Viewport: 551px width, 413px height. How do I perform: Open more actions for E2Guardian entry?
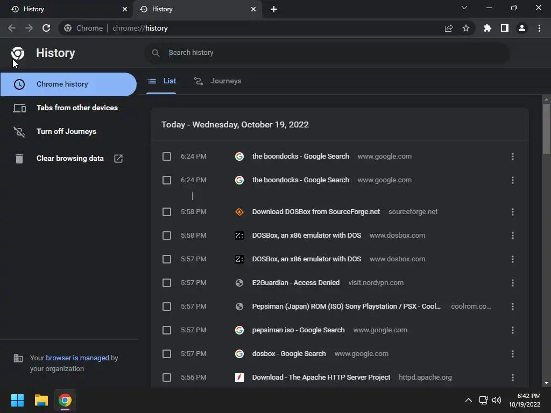pyautogui.click(x=513, y=283)
